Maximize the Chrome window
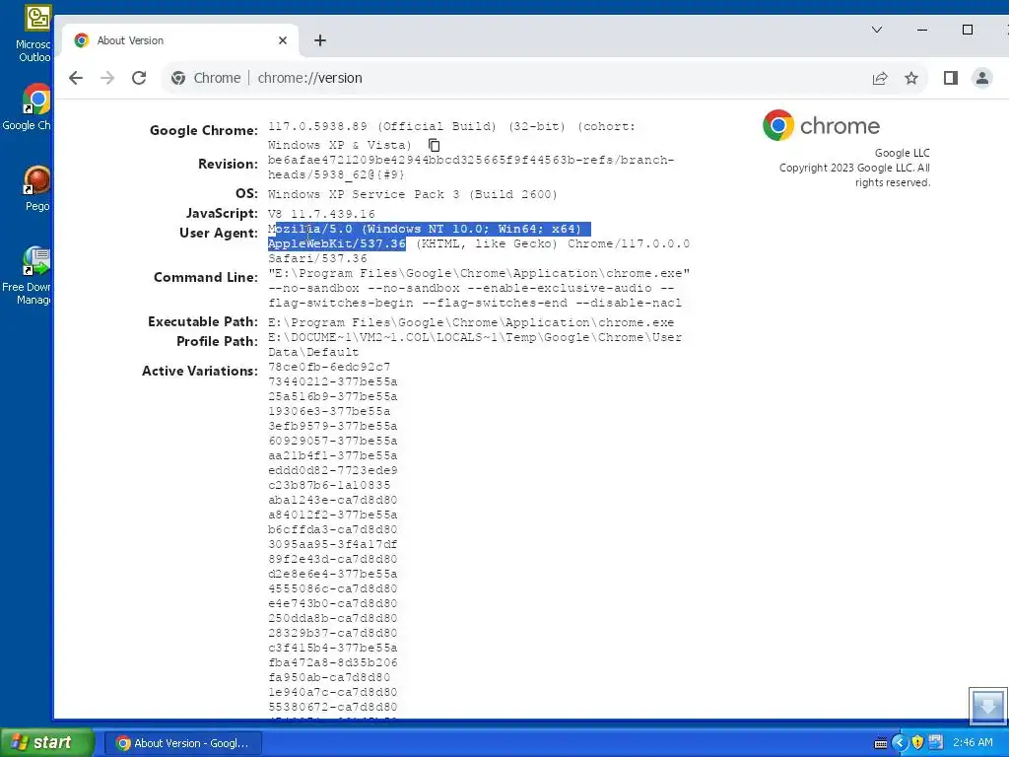The width and height of the screenshot is (1009, 757). point(968,30)
